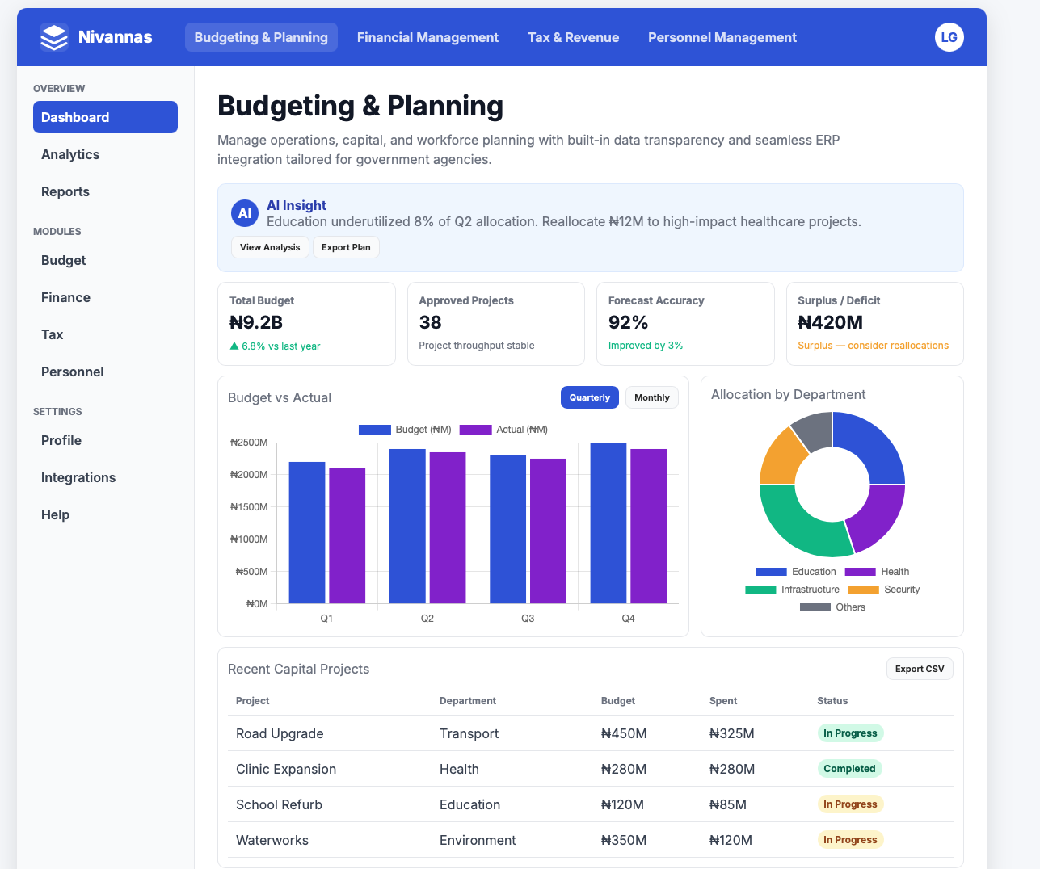Click the Nivannas stacked-layers logo icon

pos(54,37)
